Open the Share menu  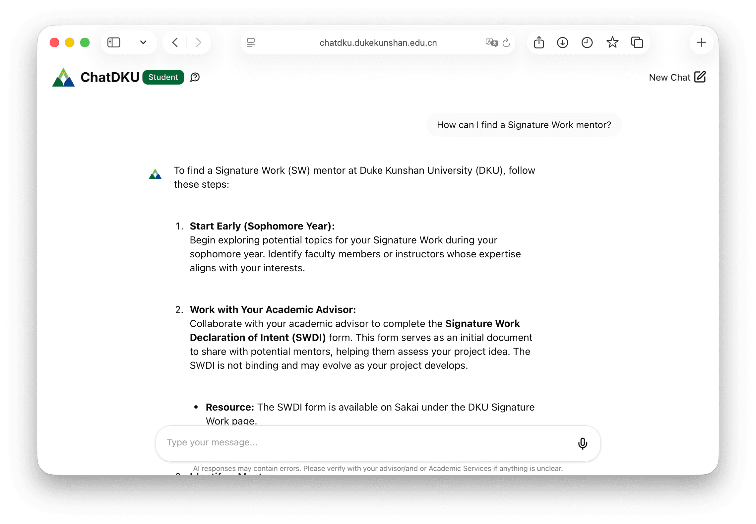539,42
